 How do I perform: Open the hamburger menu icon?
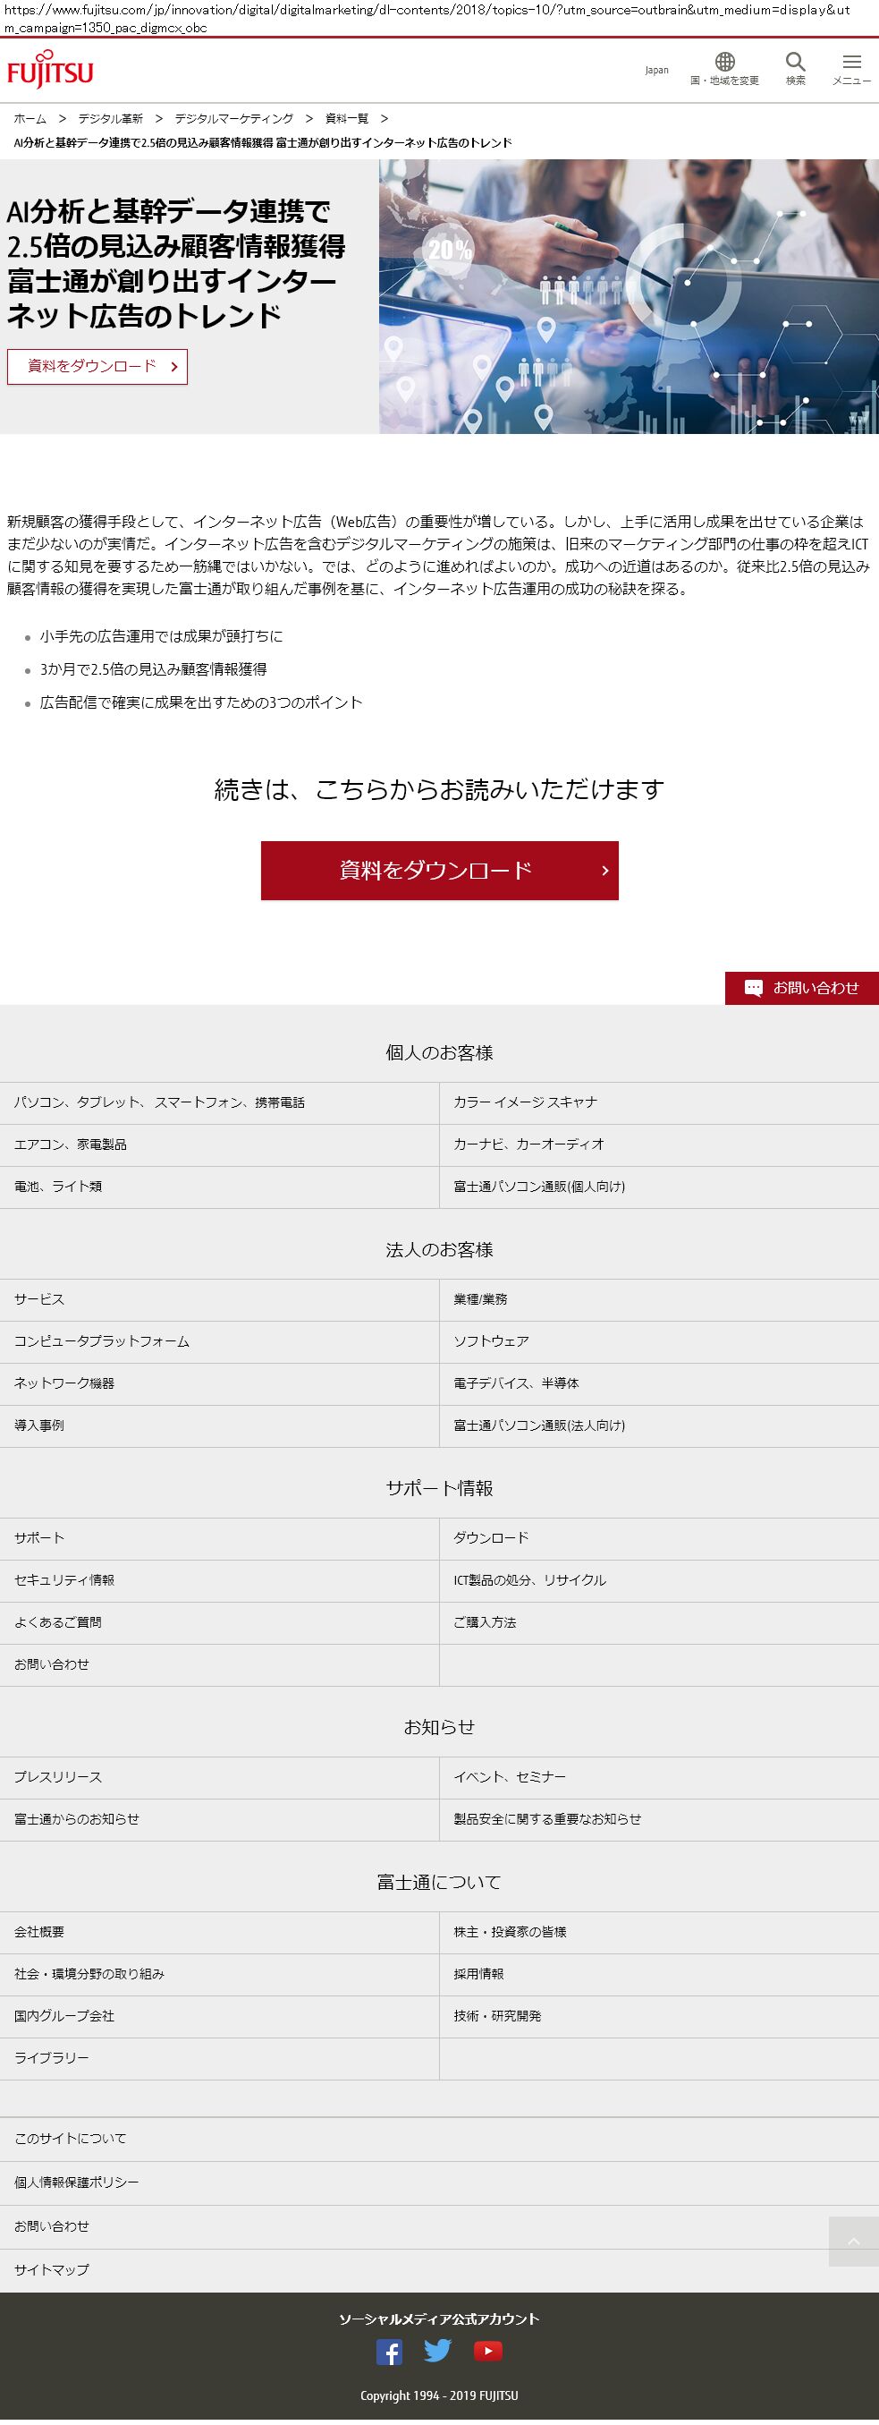coord(851,62)
